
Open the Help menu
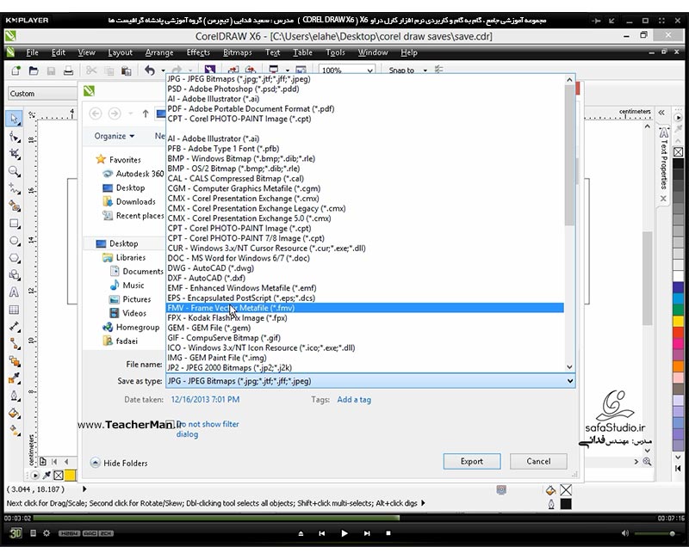click(408, 52)
